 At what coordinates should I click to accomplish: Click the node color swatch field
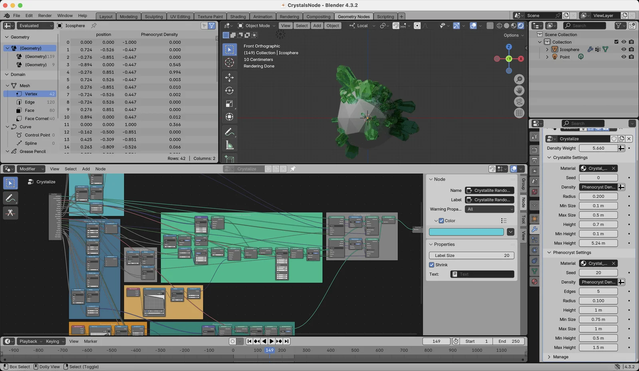point(466,232)
